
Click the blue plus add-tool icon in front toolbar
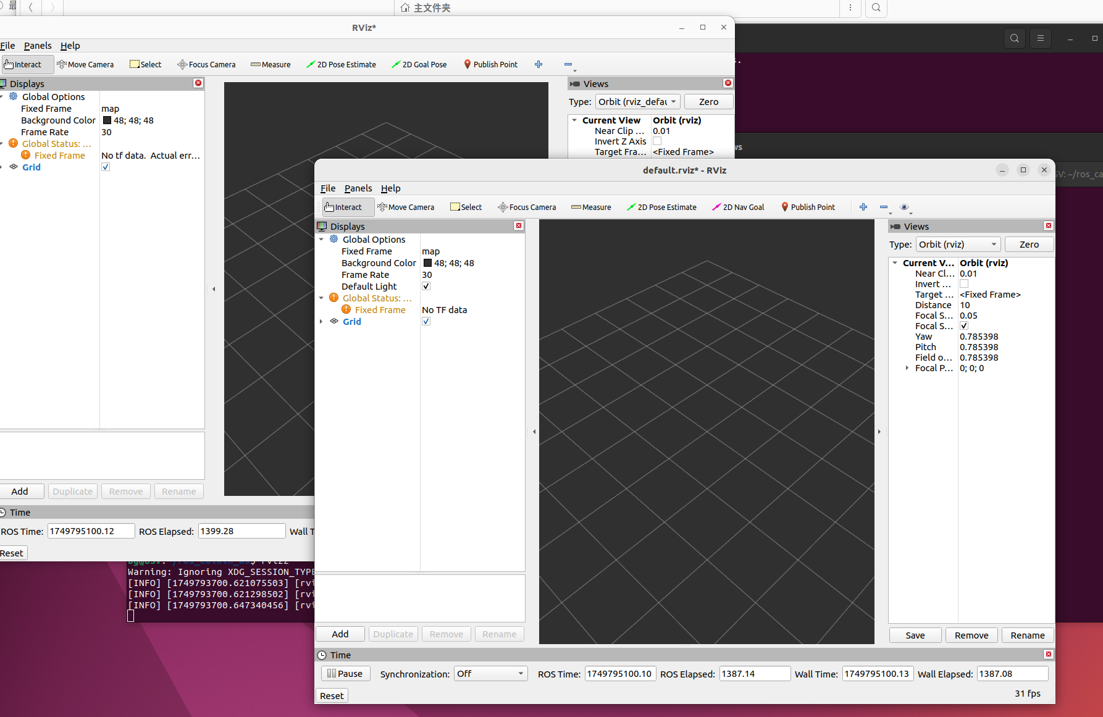click(x=863, y=207)
